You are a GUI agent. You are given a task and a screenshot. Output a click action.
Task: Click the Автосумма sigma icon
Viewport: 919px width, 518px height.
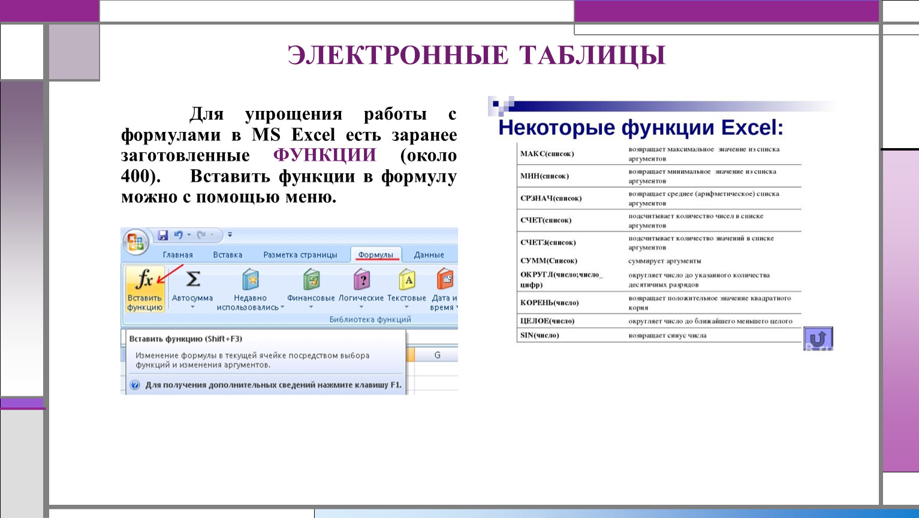coord(192,279)
